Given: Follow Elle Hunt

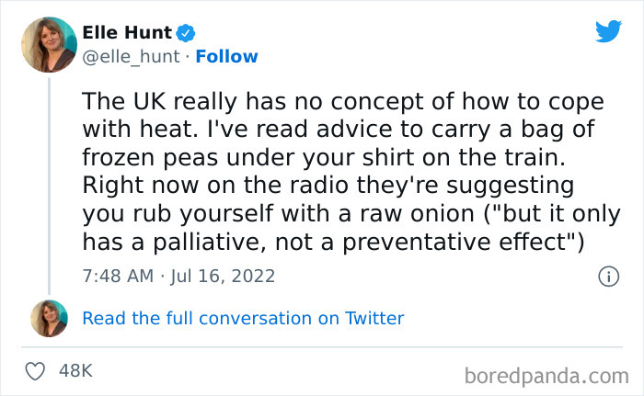Looking at the screenshot, I should click(228, 57).
